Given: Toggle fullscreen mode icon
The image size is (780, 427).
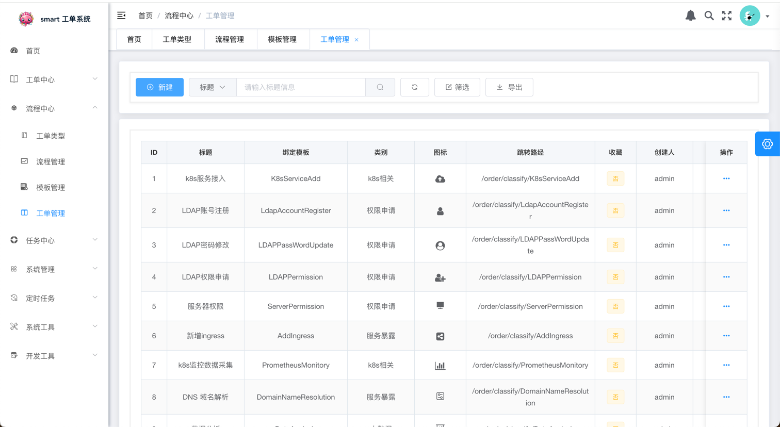Looking at the screenshot, I should [727, 15].
